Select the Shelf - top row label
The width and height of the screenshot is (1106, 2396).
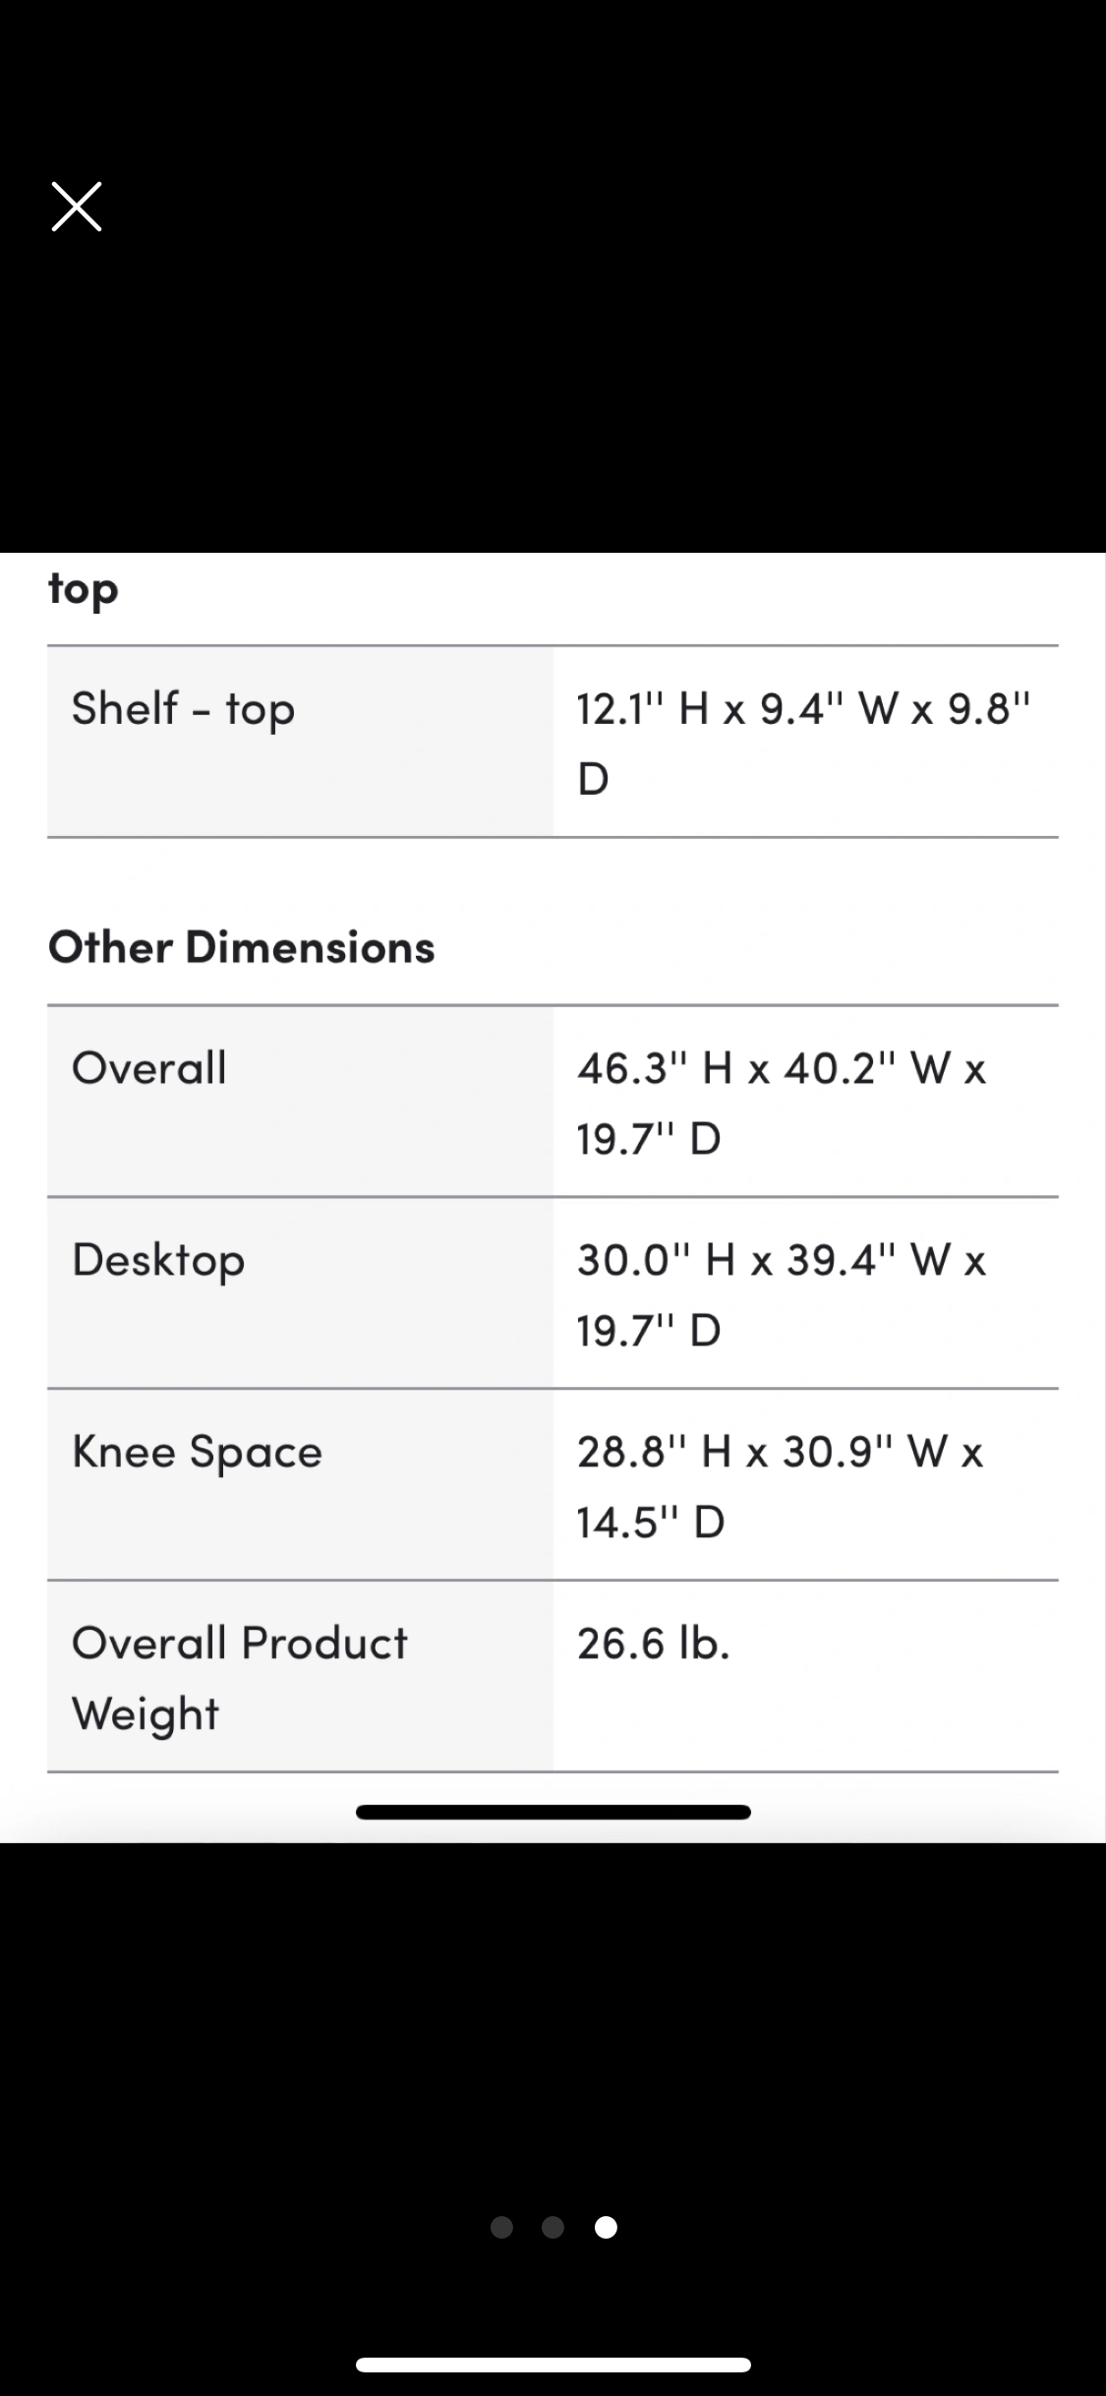click(183, 709)
